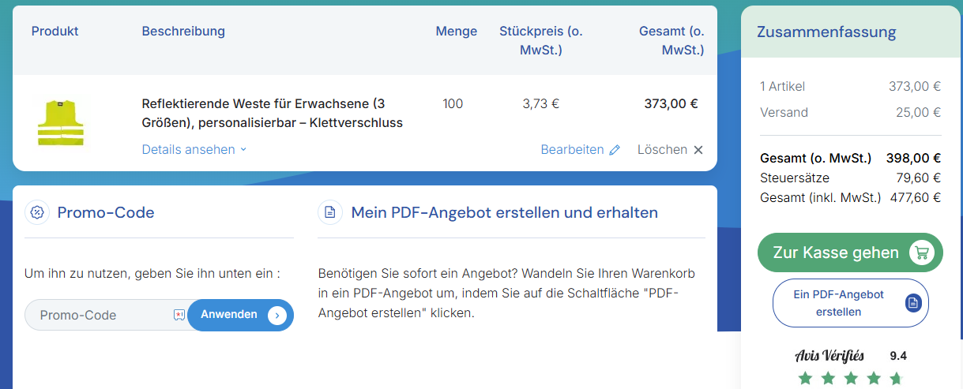Apply the promo code with Anwenden

tap(239, 315)
